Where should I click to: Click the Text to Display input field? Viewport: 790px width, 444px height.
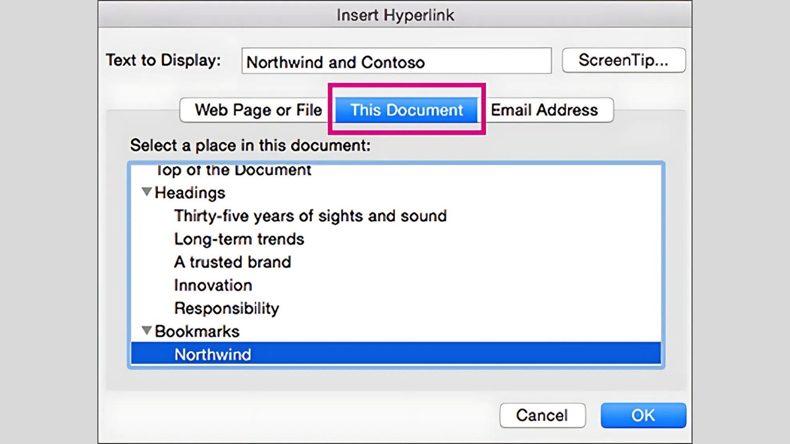pyautogui.click(x=396, y=61)
